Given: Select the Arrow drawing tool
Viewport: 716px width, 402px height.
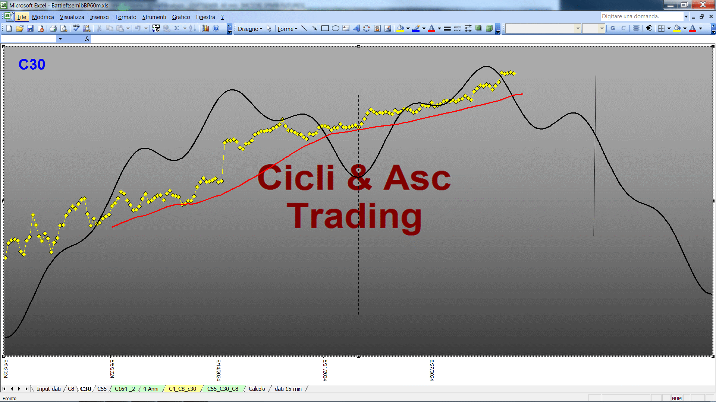Looking at the screenshot, I should [x=314, y=28].
